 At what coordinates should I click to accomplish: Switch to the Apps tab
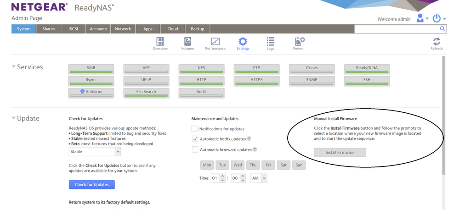click(148, 29)
